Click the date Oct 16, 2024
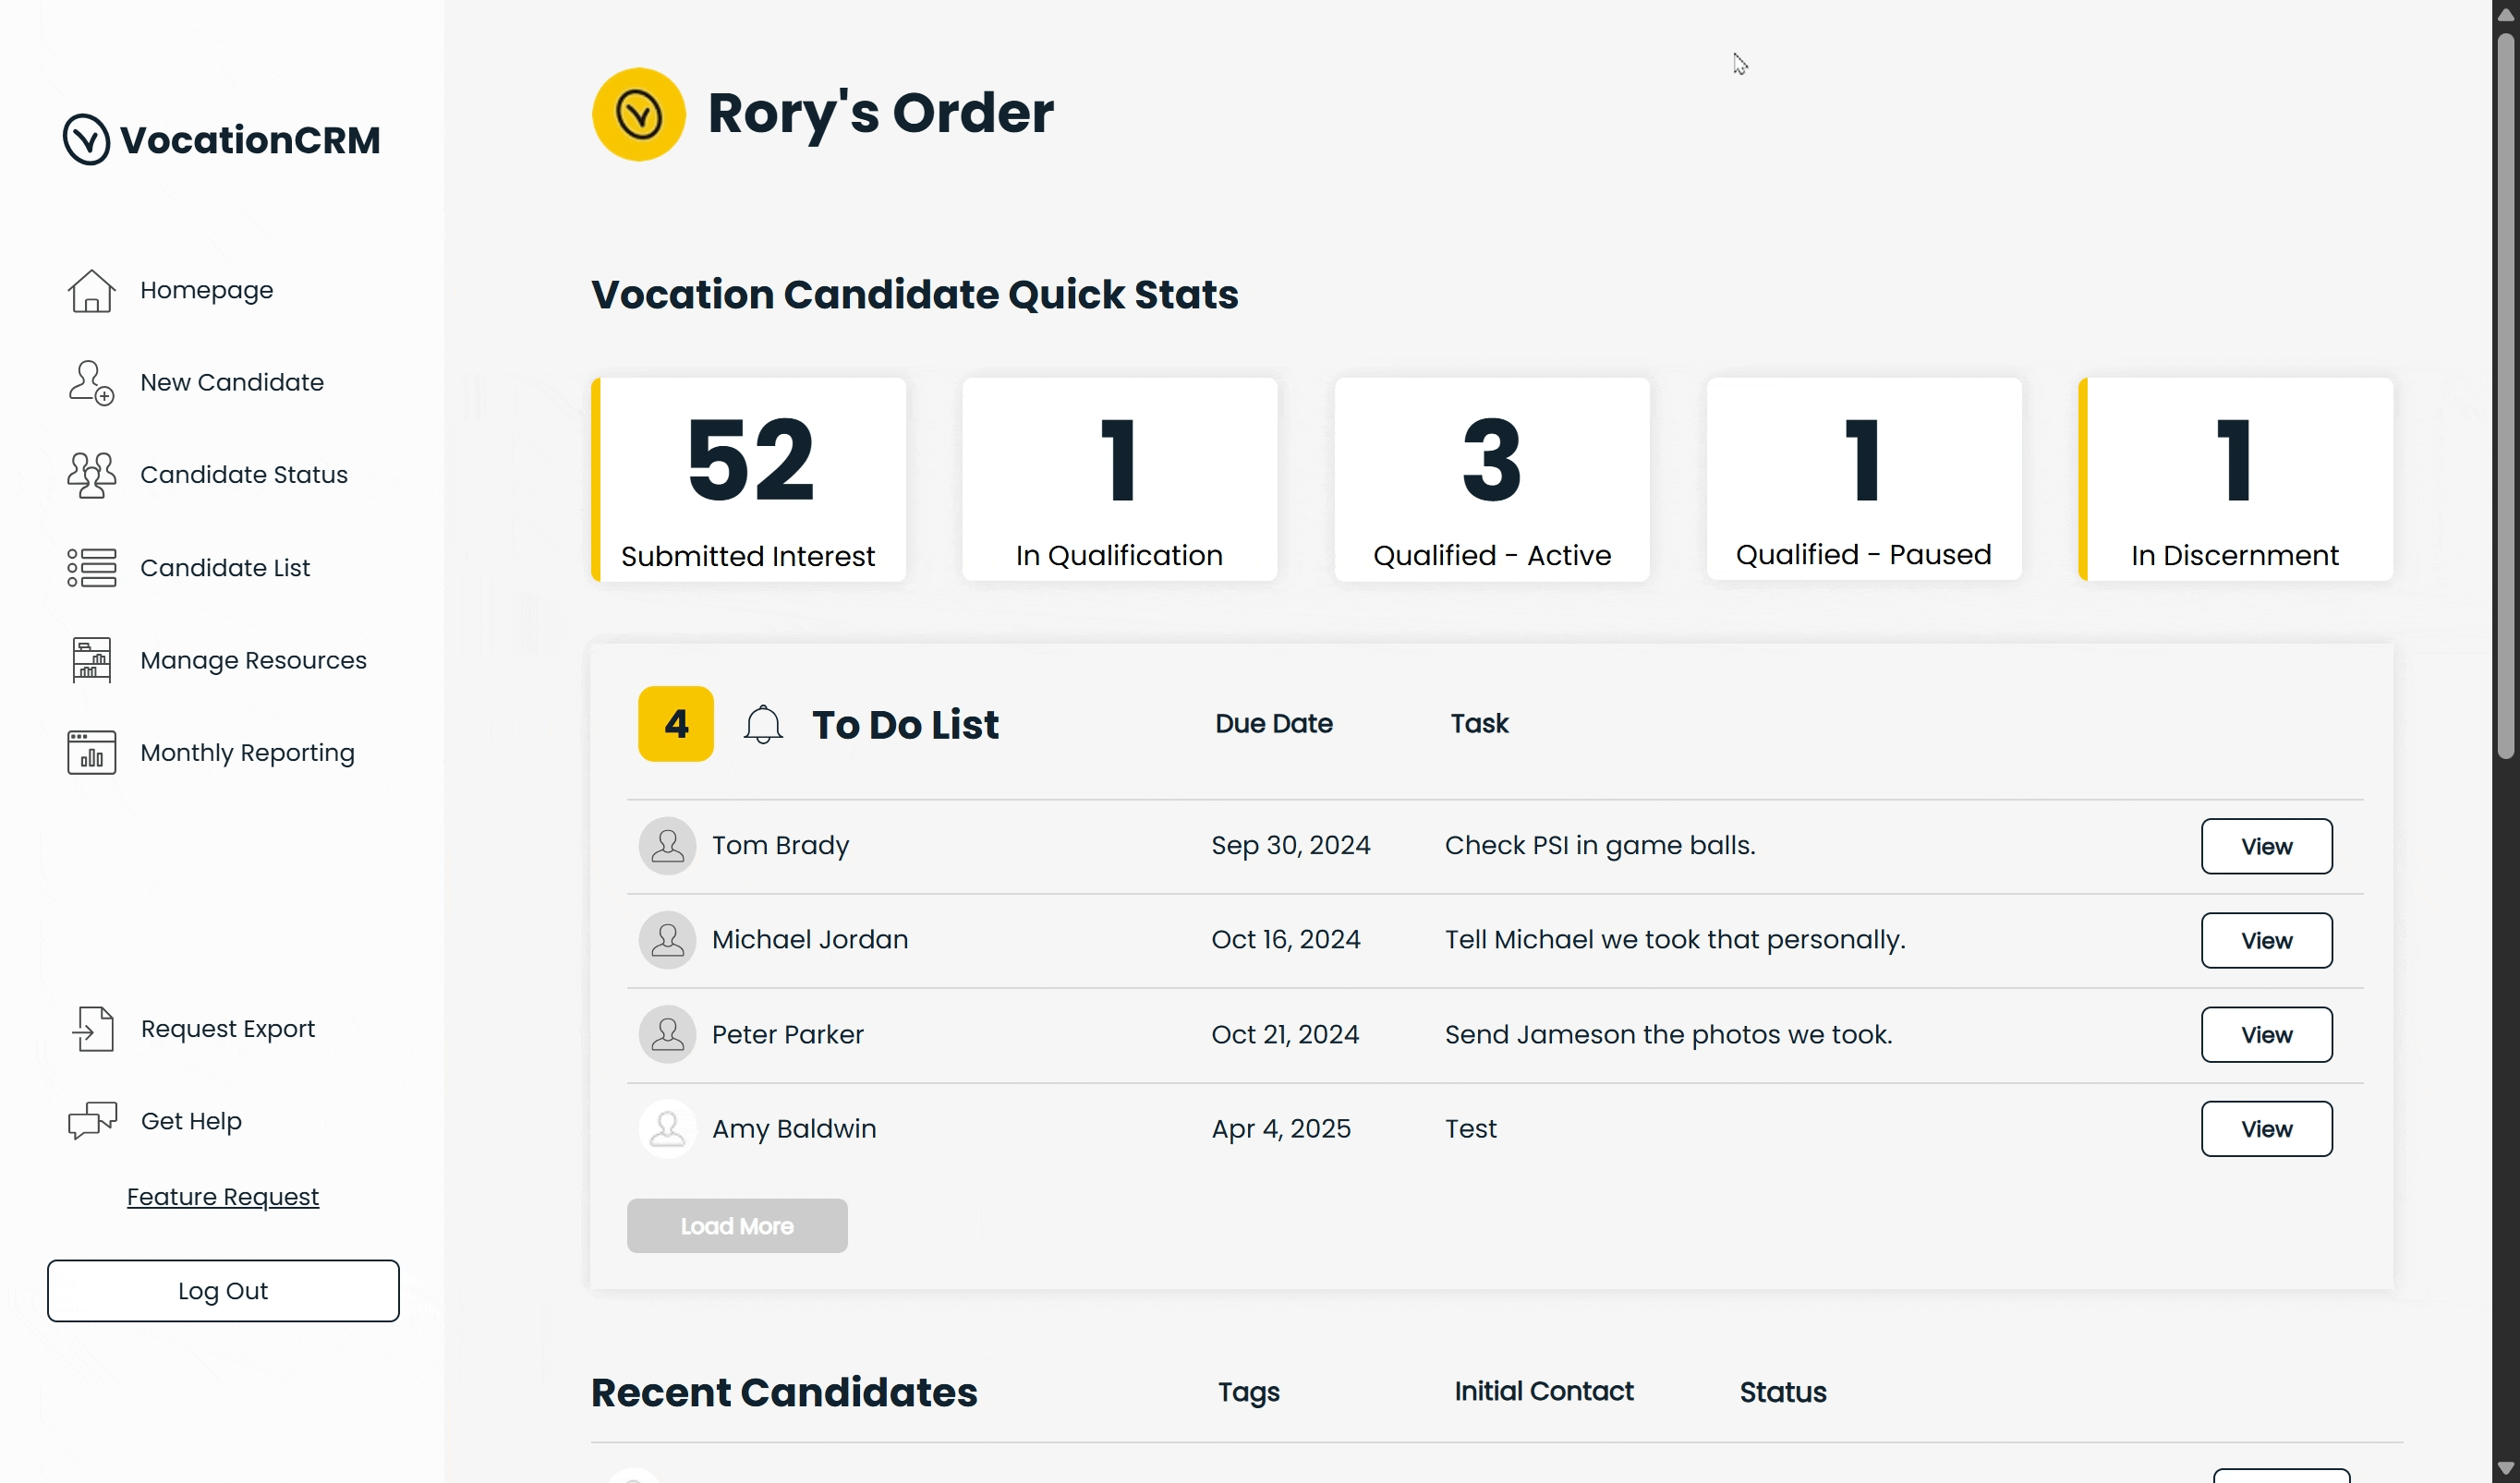Image resolution: width=2520 pixels, height=1483 pixels. coord(1286,939)
